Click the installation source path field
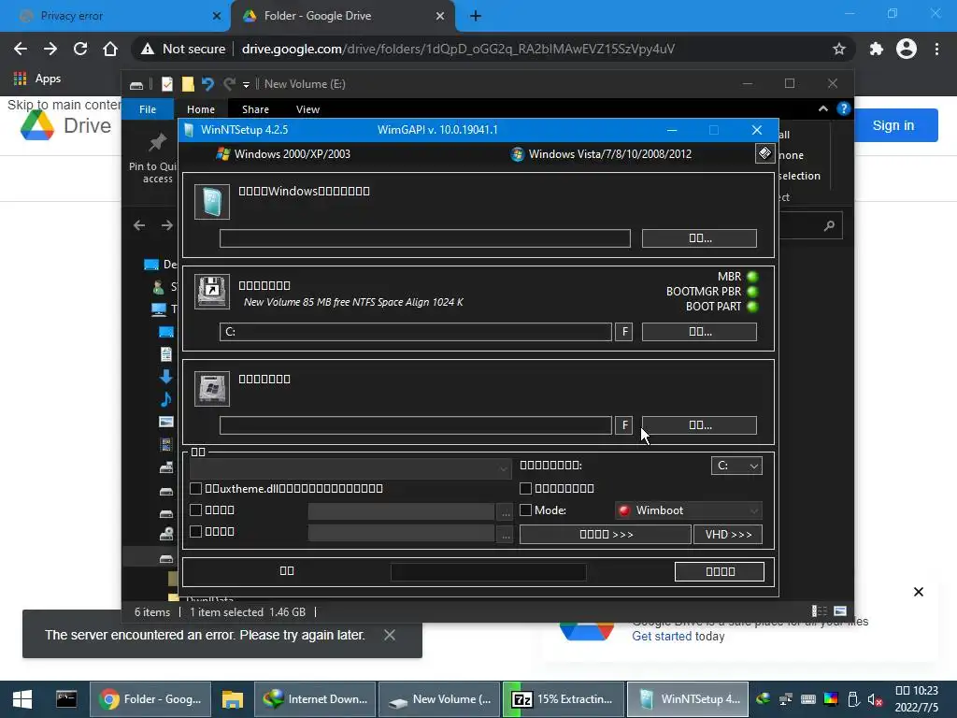Image resolution: width=957 pixels, height=718 pixels. (x=425, y=238)
